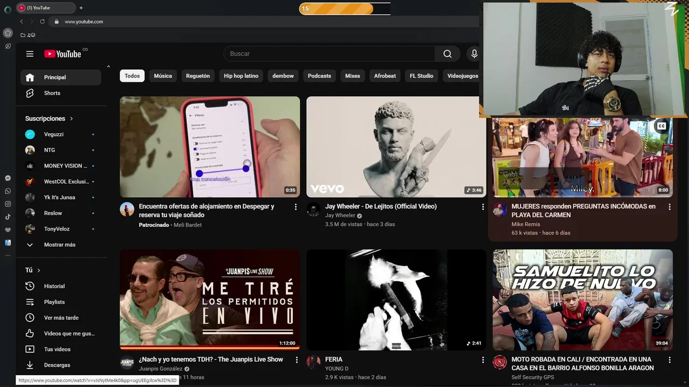689x387 pixels.
Task: Click the Buscar search field
Action: 329,54
